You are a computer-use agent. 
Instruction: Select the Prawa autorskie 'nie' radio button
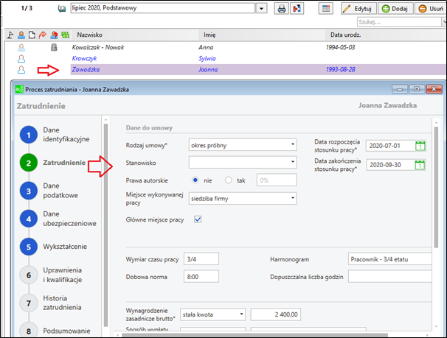[195, 180]
